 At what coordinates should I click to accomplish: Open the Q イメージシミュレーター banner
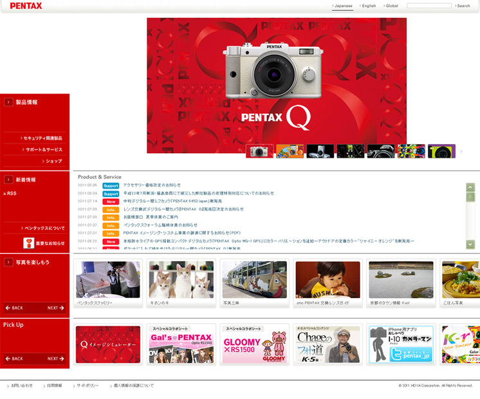click(108, 344)
